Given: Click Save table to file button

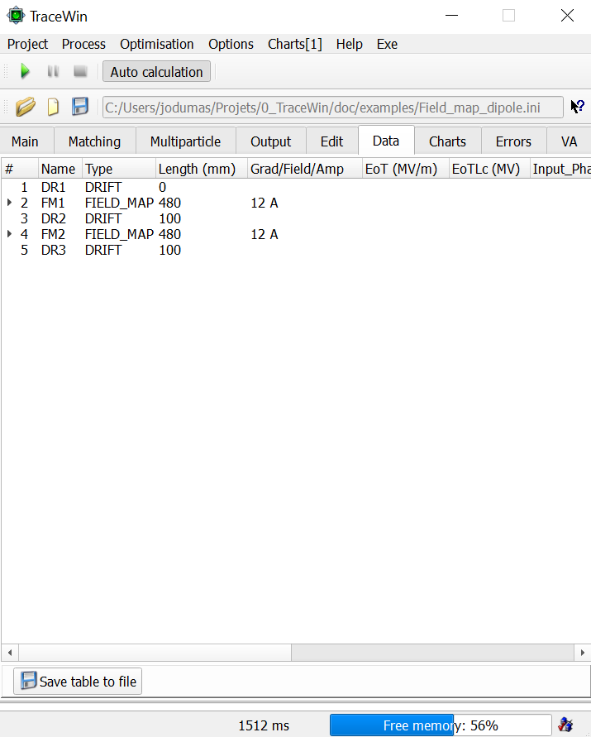Looking at the screenshot, I should tap(78, 681).
